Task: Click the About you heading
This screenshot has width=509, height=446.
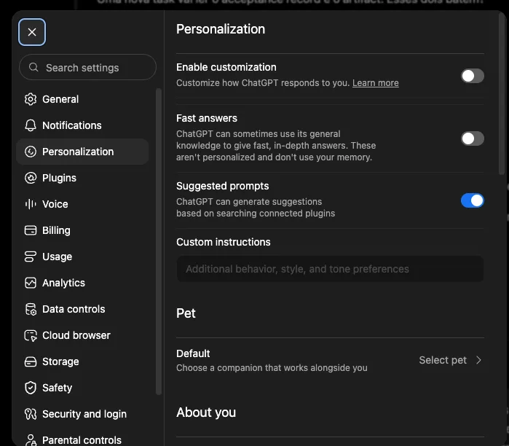Action: (x=206, y=412)
